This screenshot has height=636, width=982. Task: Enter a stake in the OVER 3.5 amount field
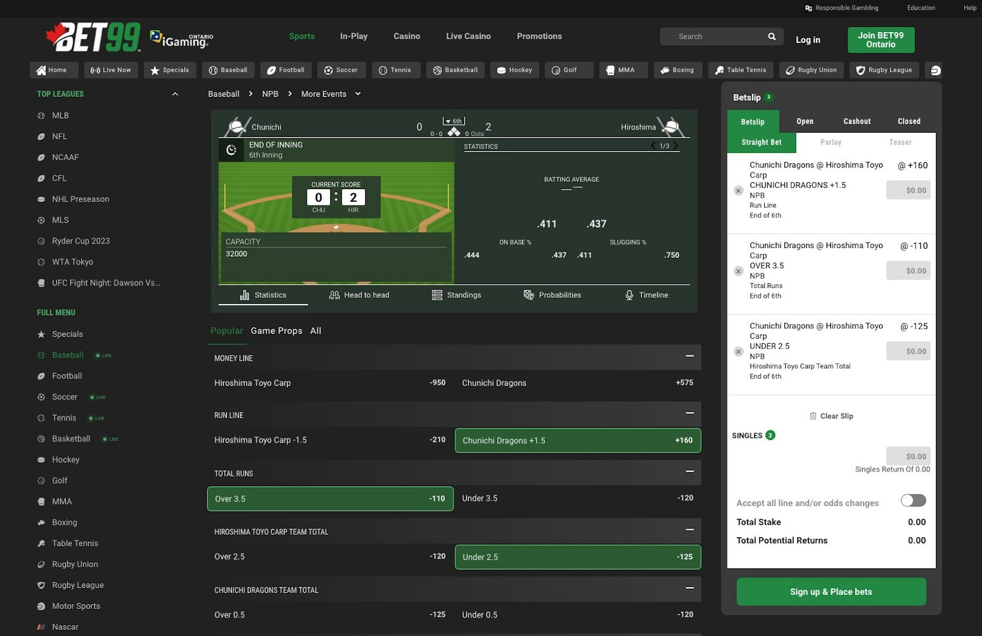[x=908, y=270]
